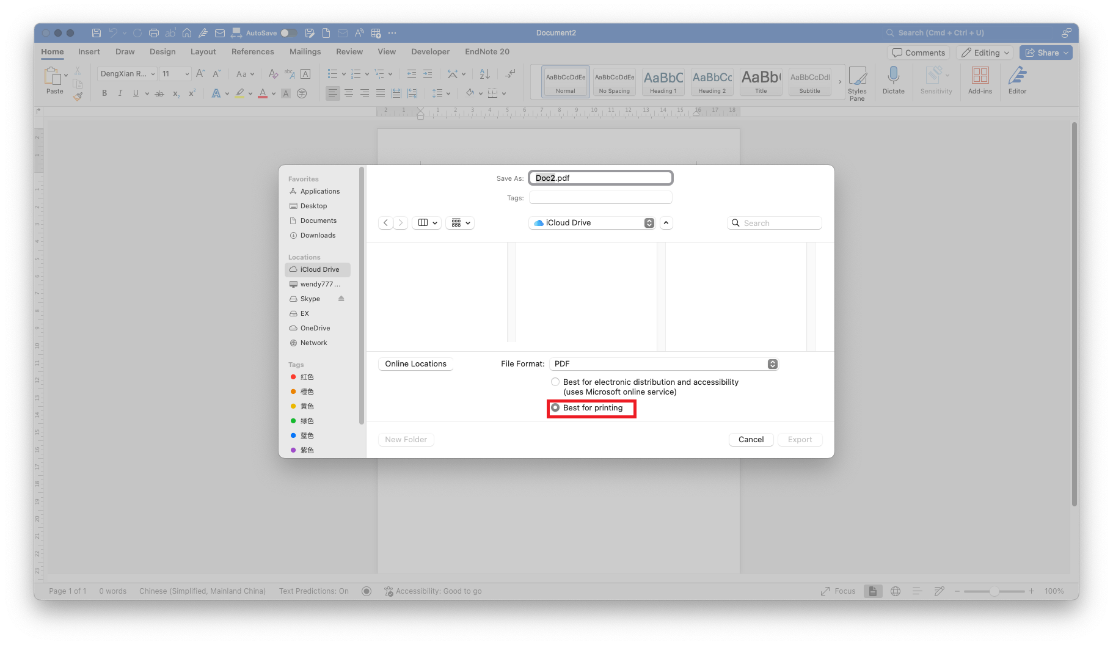Click the Save icon in title bar
1113x645 pixels.
pyautogui.click(x=96, y=33)
